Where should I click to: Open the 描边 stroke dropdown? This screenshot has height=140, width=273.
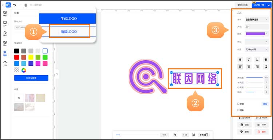pyautogui.click(x=257, y=42)
